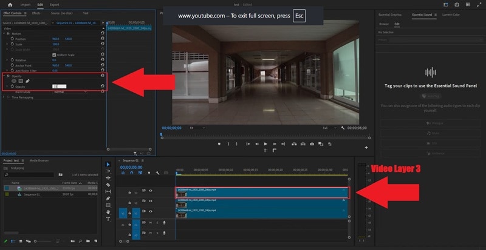Expand Time Remapping effect
Screen dimensions: 486x250
pos(4,97)
